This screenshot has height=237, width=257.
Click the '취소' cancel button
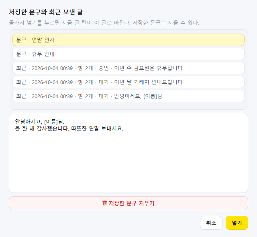(x=211, y=223)
